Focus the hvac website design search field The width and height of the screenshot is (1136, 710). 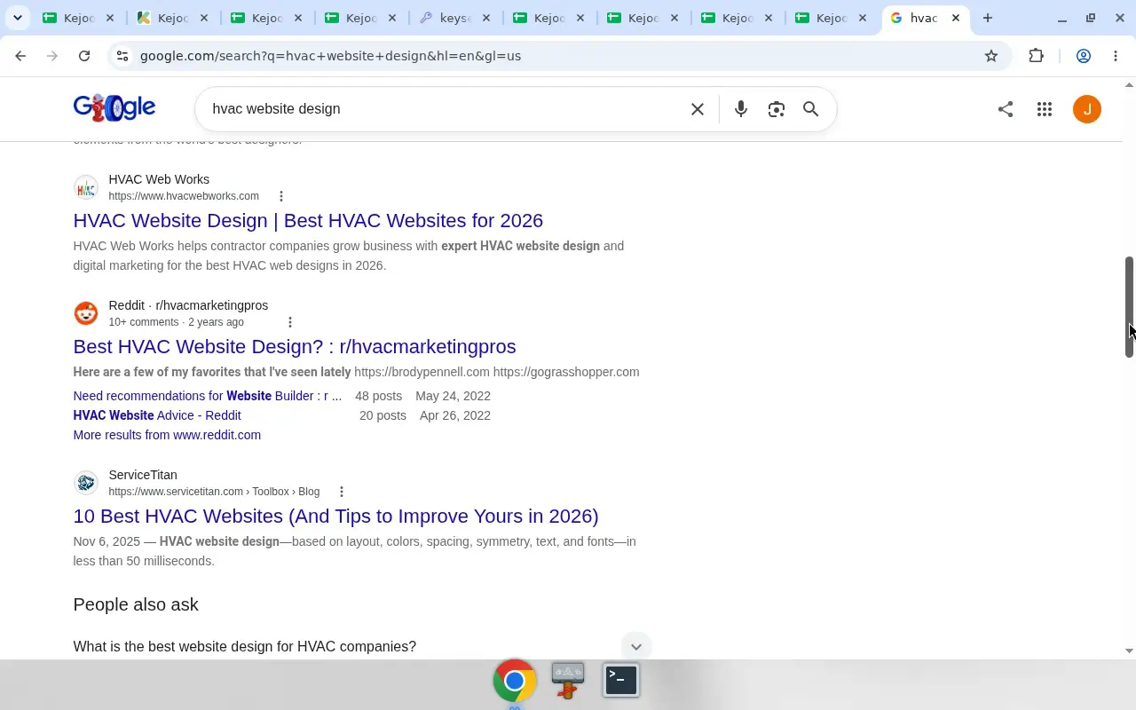tap(444, 109)
